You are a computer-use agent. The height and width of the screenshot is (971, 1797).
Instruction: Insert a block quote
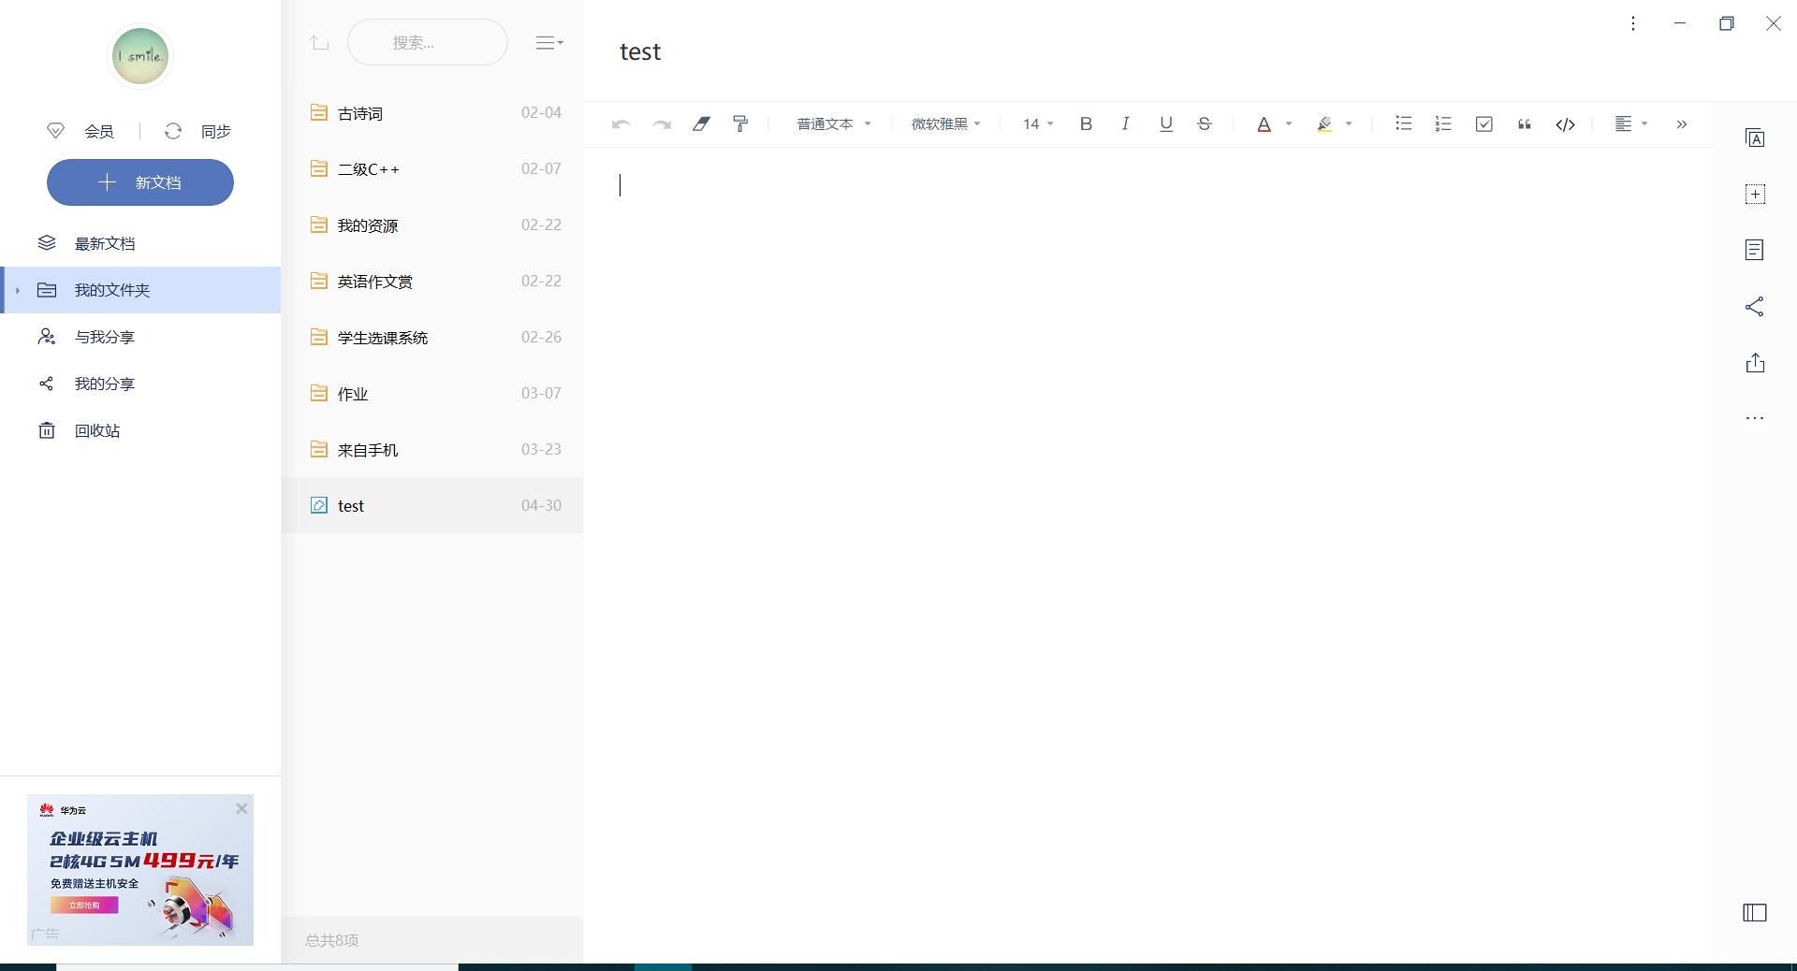(x=1524, y=123)
